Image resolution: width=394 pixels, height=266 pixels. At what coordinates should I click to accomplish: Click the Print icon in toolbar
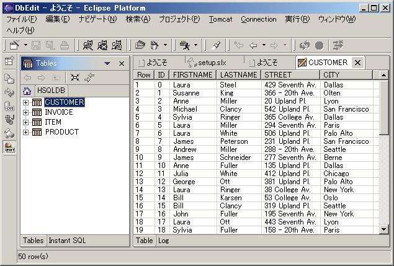point(65,45)
